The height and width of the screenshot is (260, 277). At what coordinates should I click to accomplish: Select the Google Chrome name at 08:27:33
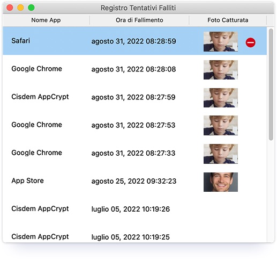[x=36, y=153]
